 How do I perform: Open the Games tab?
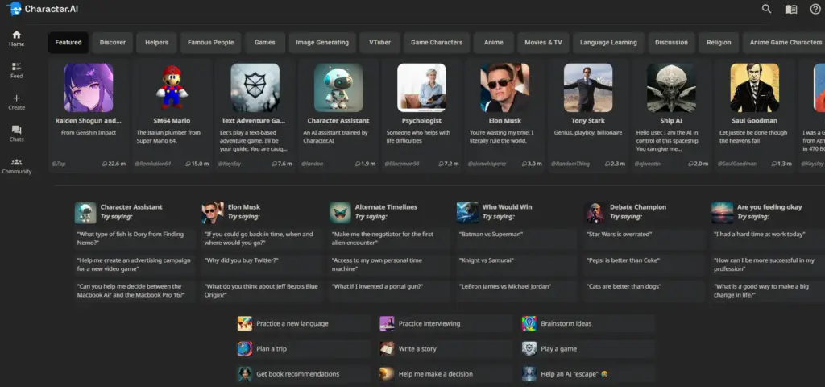pyautogui.click(x=264, y=43)
